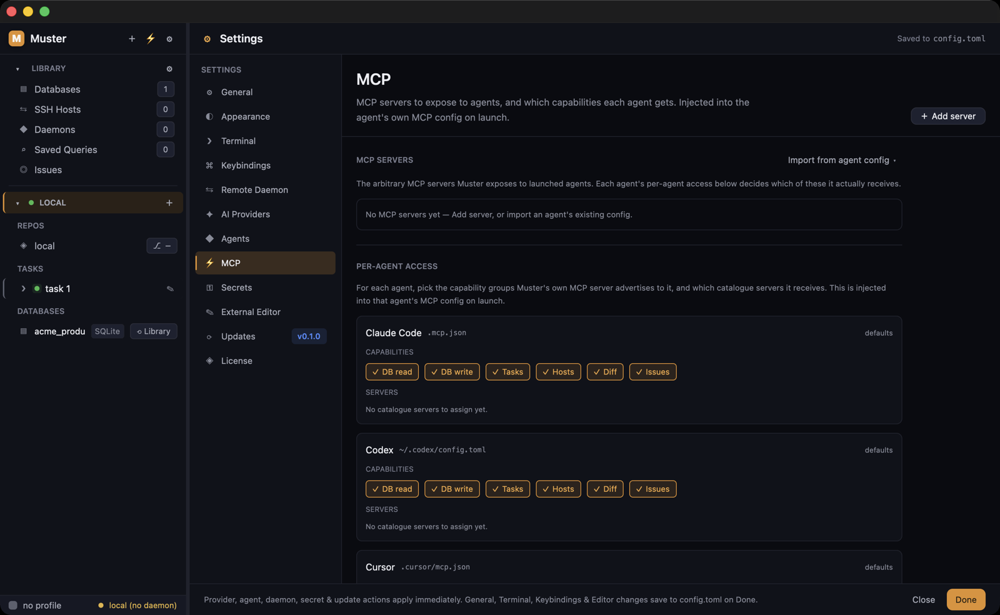
Task: Open settings gear in Muster header
Action: 169,39
